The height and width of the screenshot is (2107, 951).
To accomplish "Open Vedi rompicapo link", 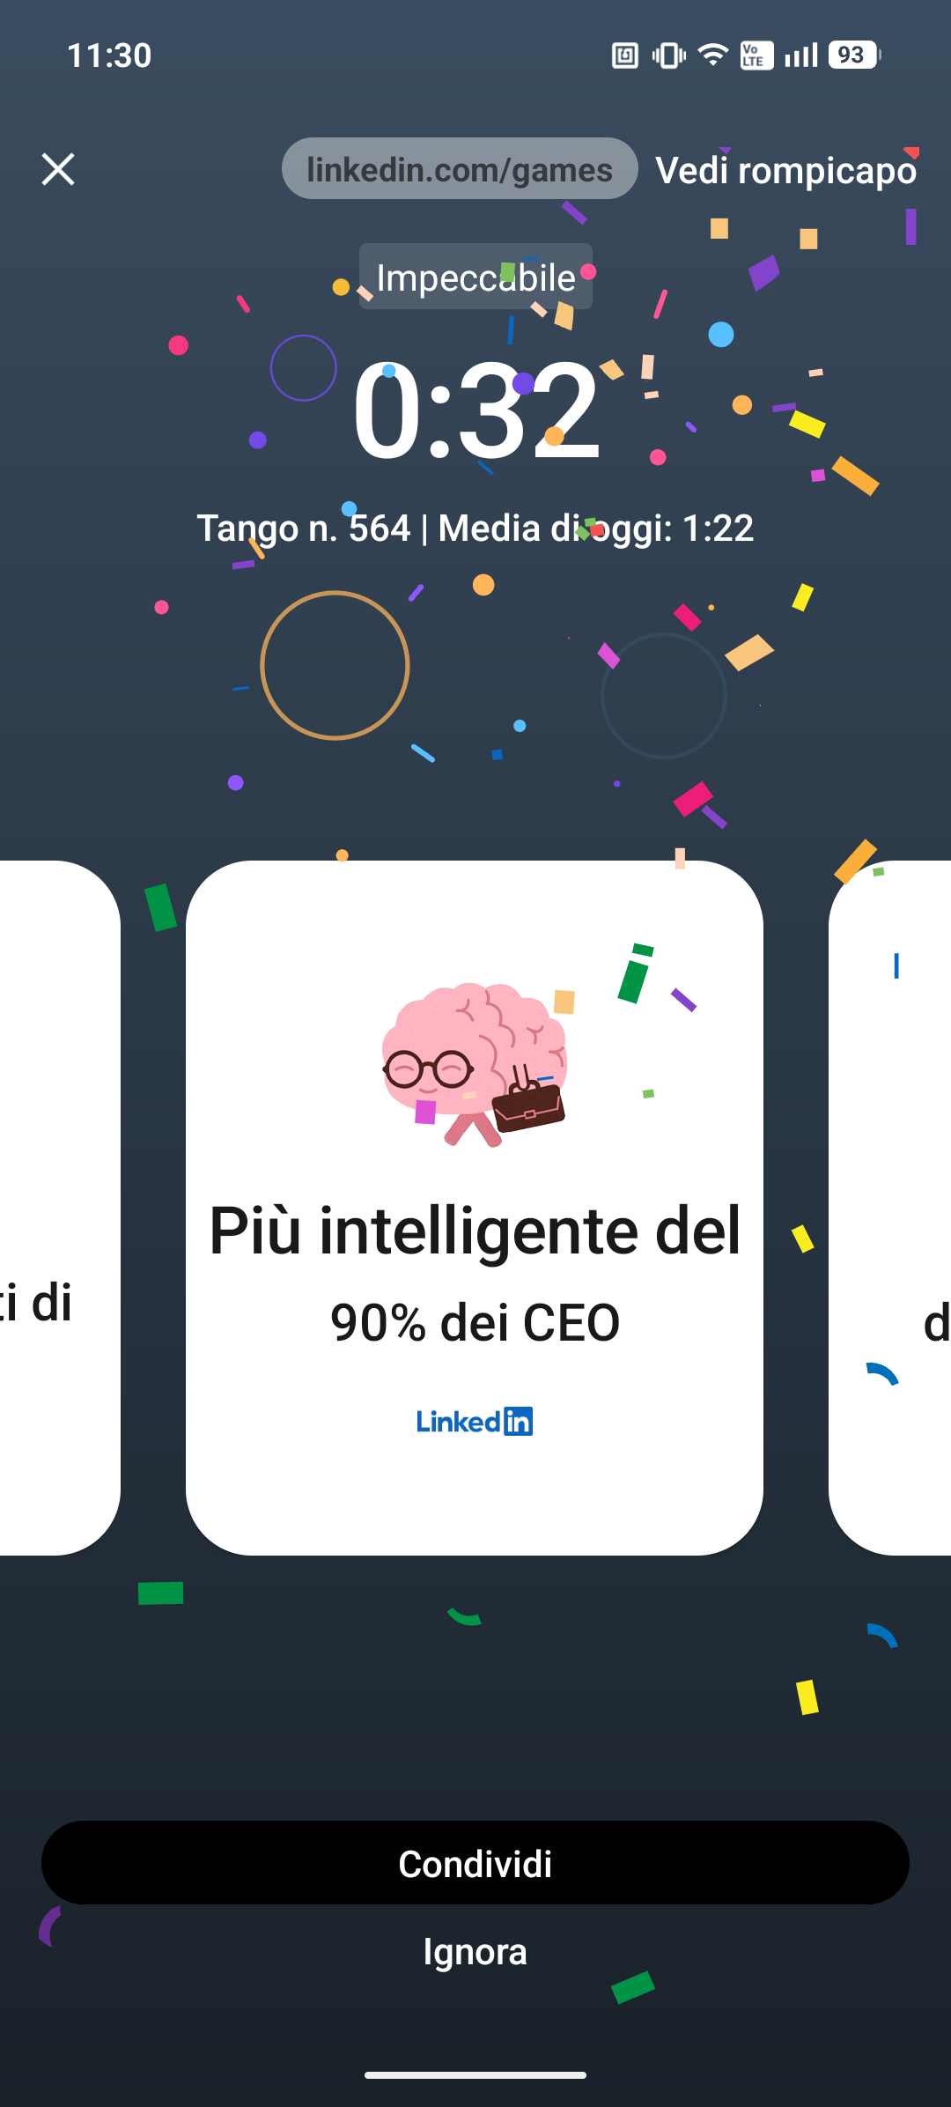I will [786, 170].
